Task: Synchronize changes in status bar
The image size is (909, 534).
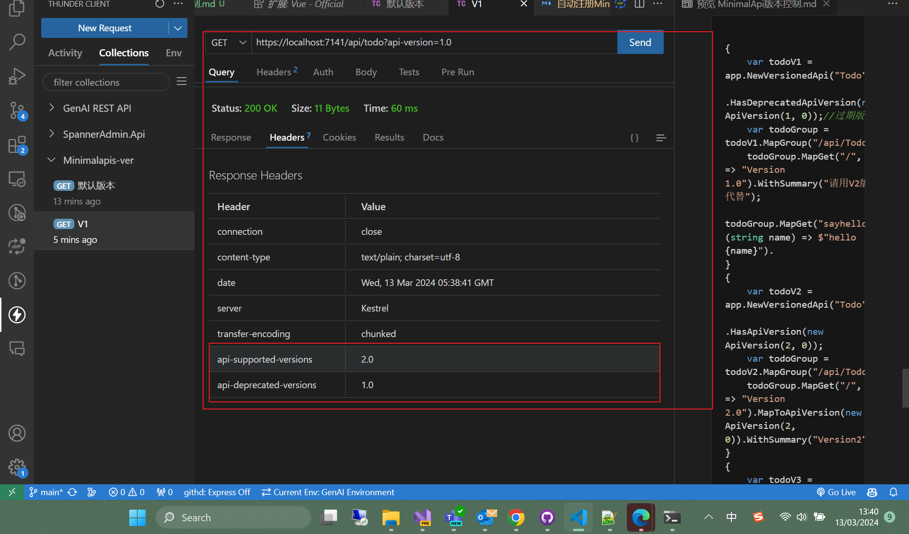Action: [x=72, y=492]
